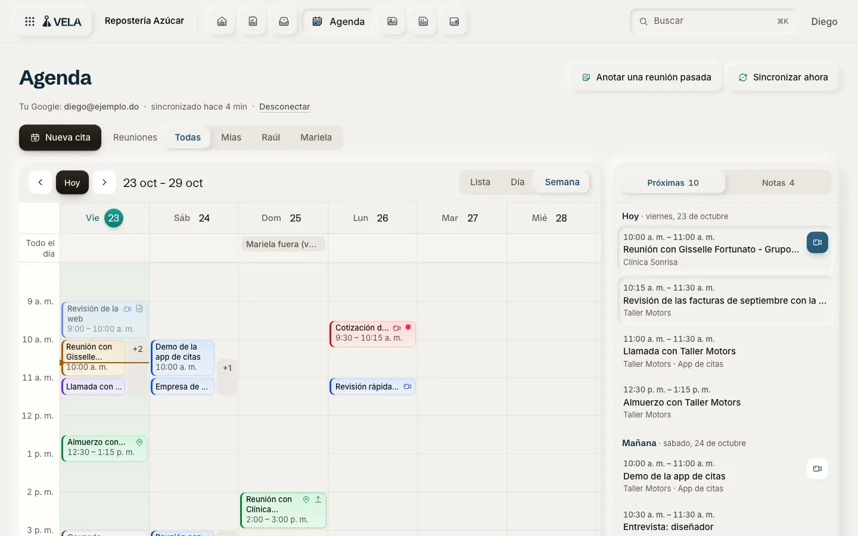
Task: Filter agenda by Mariela
Action: coord(316,138)
